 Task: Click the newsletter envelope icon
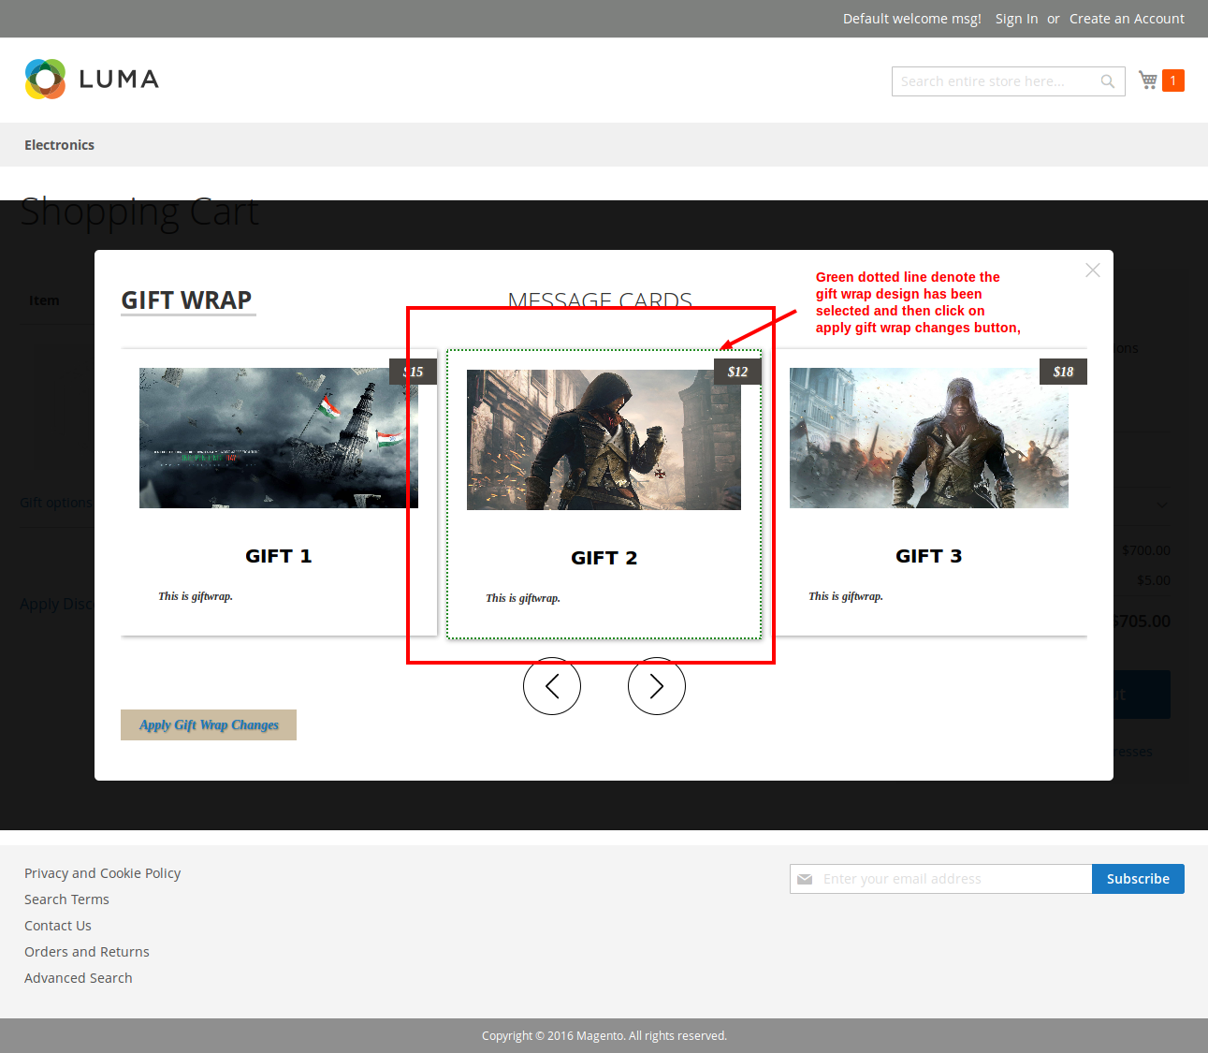pyautogui.click(x=805, y=879)
